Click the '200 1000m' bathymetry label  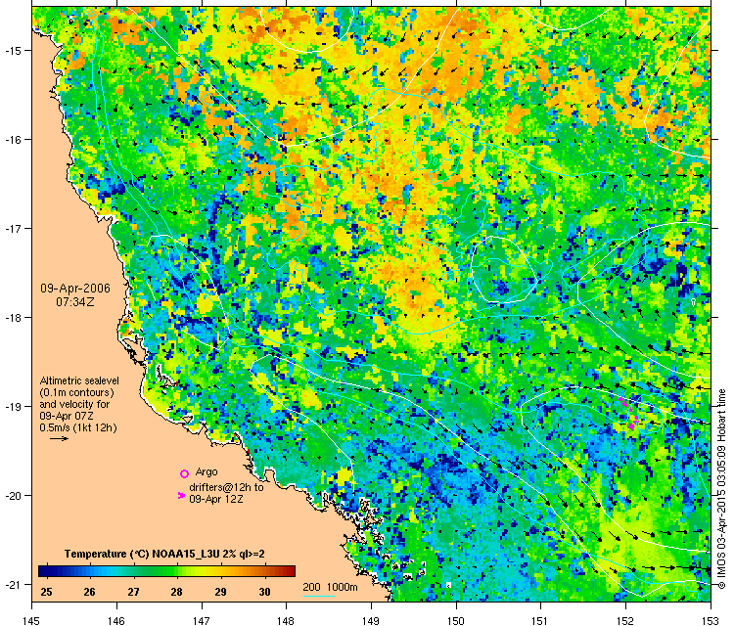coord(330,587)
